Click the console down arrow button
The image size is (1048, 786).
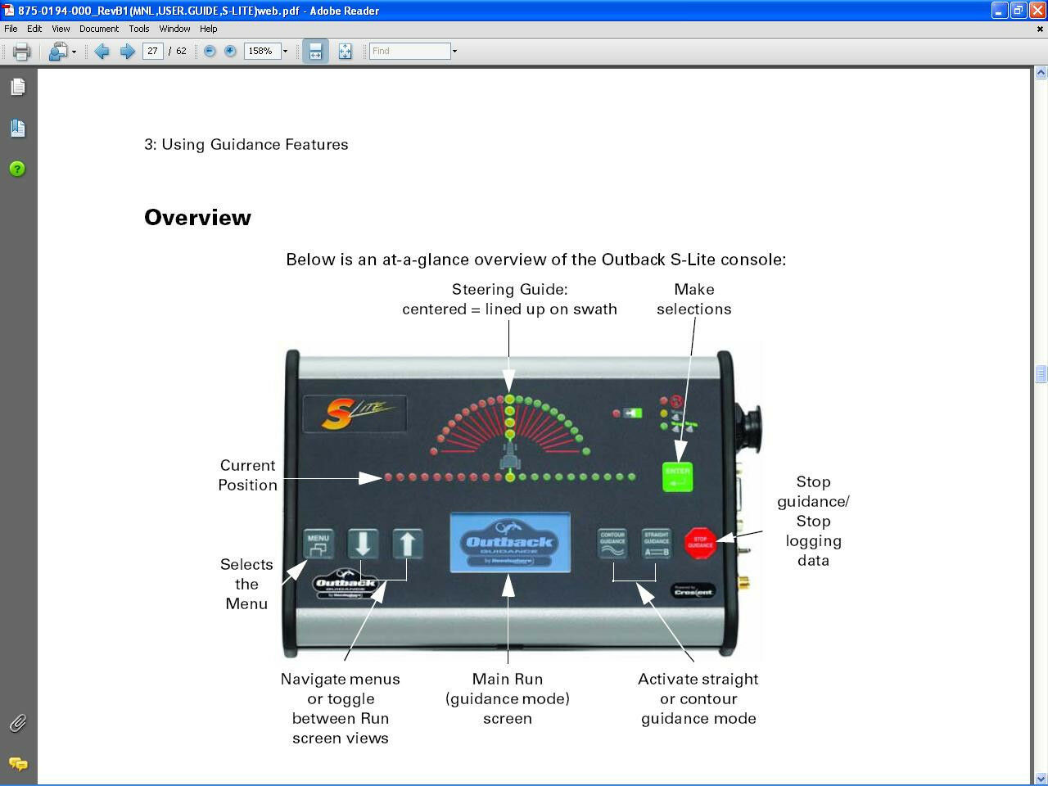(363, 544)
